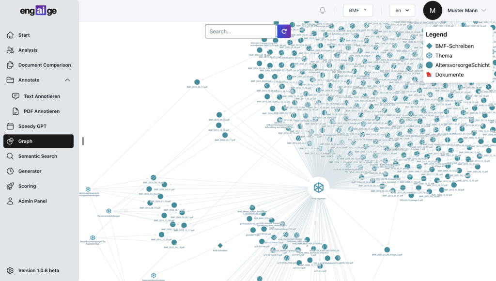The image size is (496, 281).
Task: Click the BMF-Schreiben diamond in Legend
Action: click(x=429, y=46)
